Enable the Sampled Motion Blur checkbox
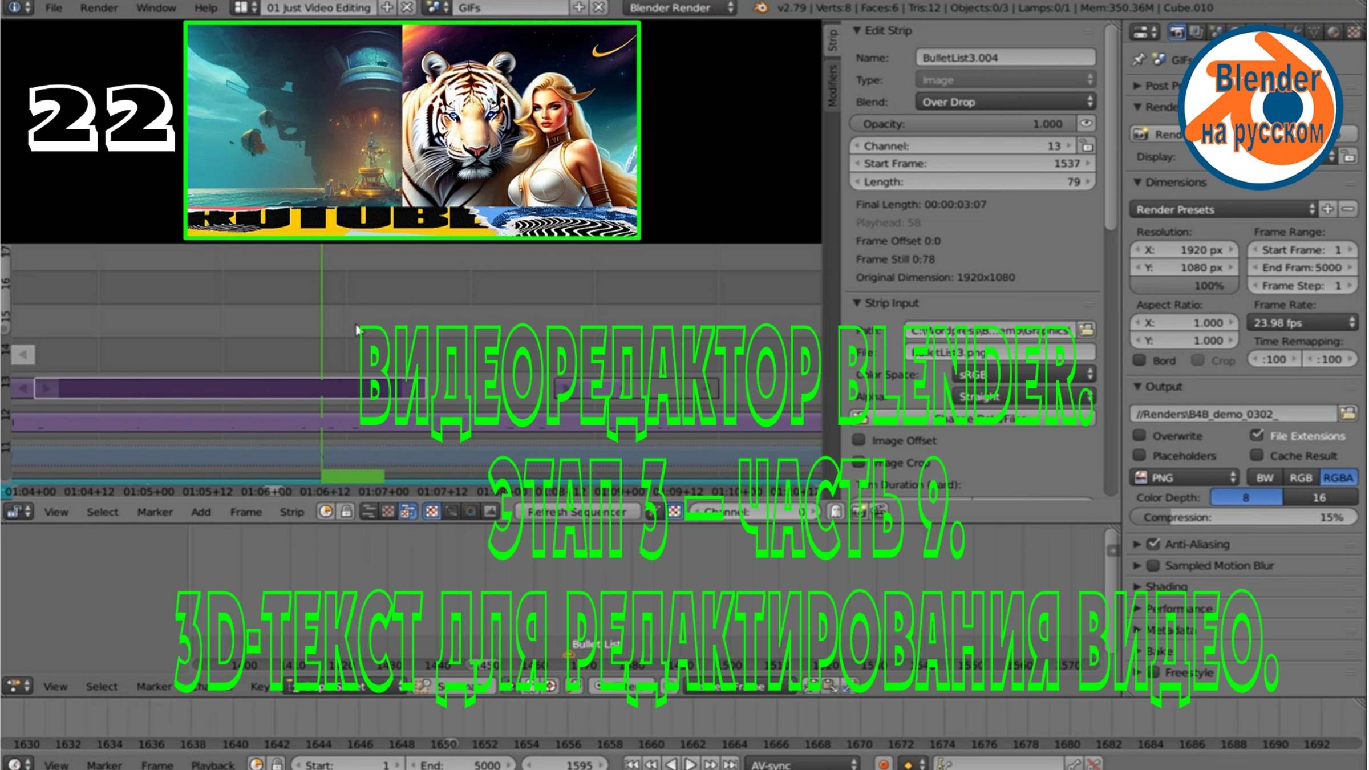 pyautogui.click(x=1153, y=565)
